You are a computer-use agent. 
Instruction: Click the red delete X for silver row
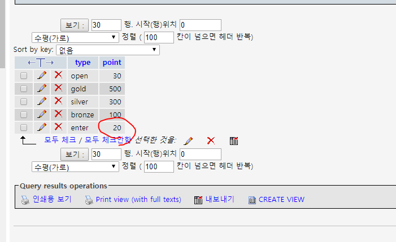(58, 102)
